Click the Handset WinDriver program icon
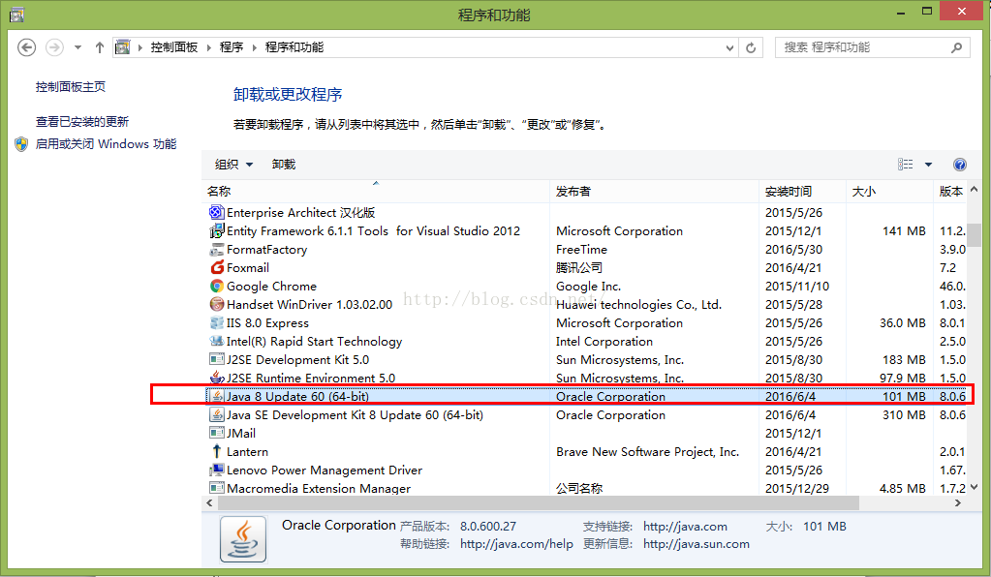 click(216, 304)
